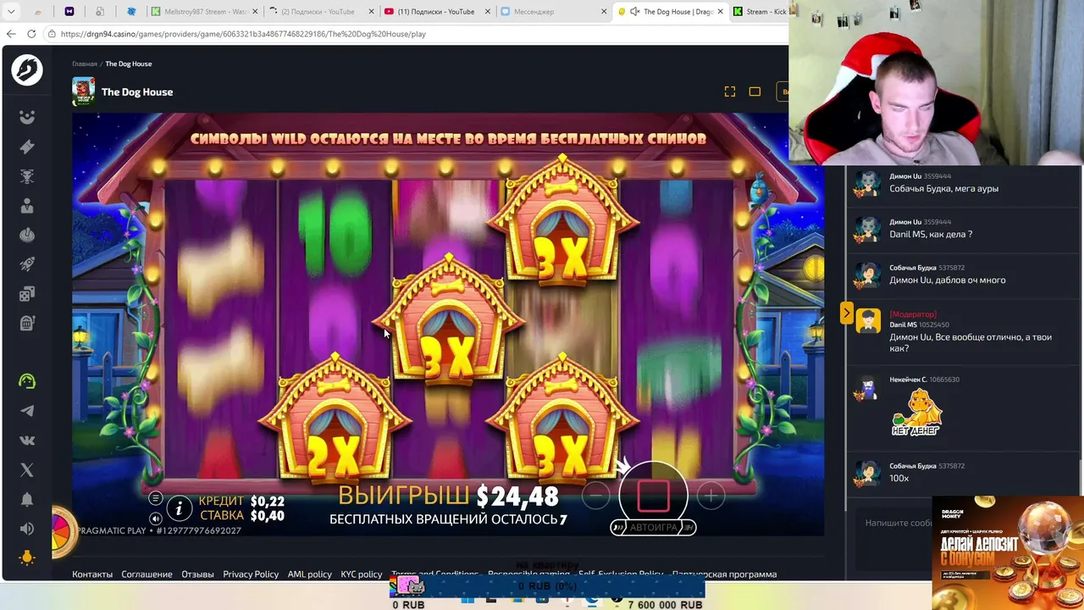Enter fullscreen mode for the game
1084x610 pixels.
[x=730, y=91]
